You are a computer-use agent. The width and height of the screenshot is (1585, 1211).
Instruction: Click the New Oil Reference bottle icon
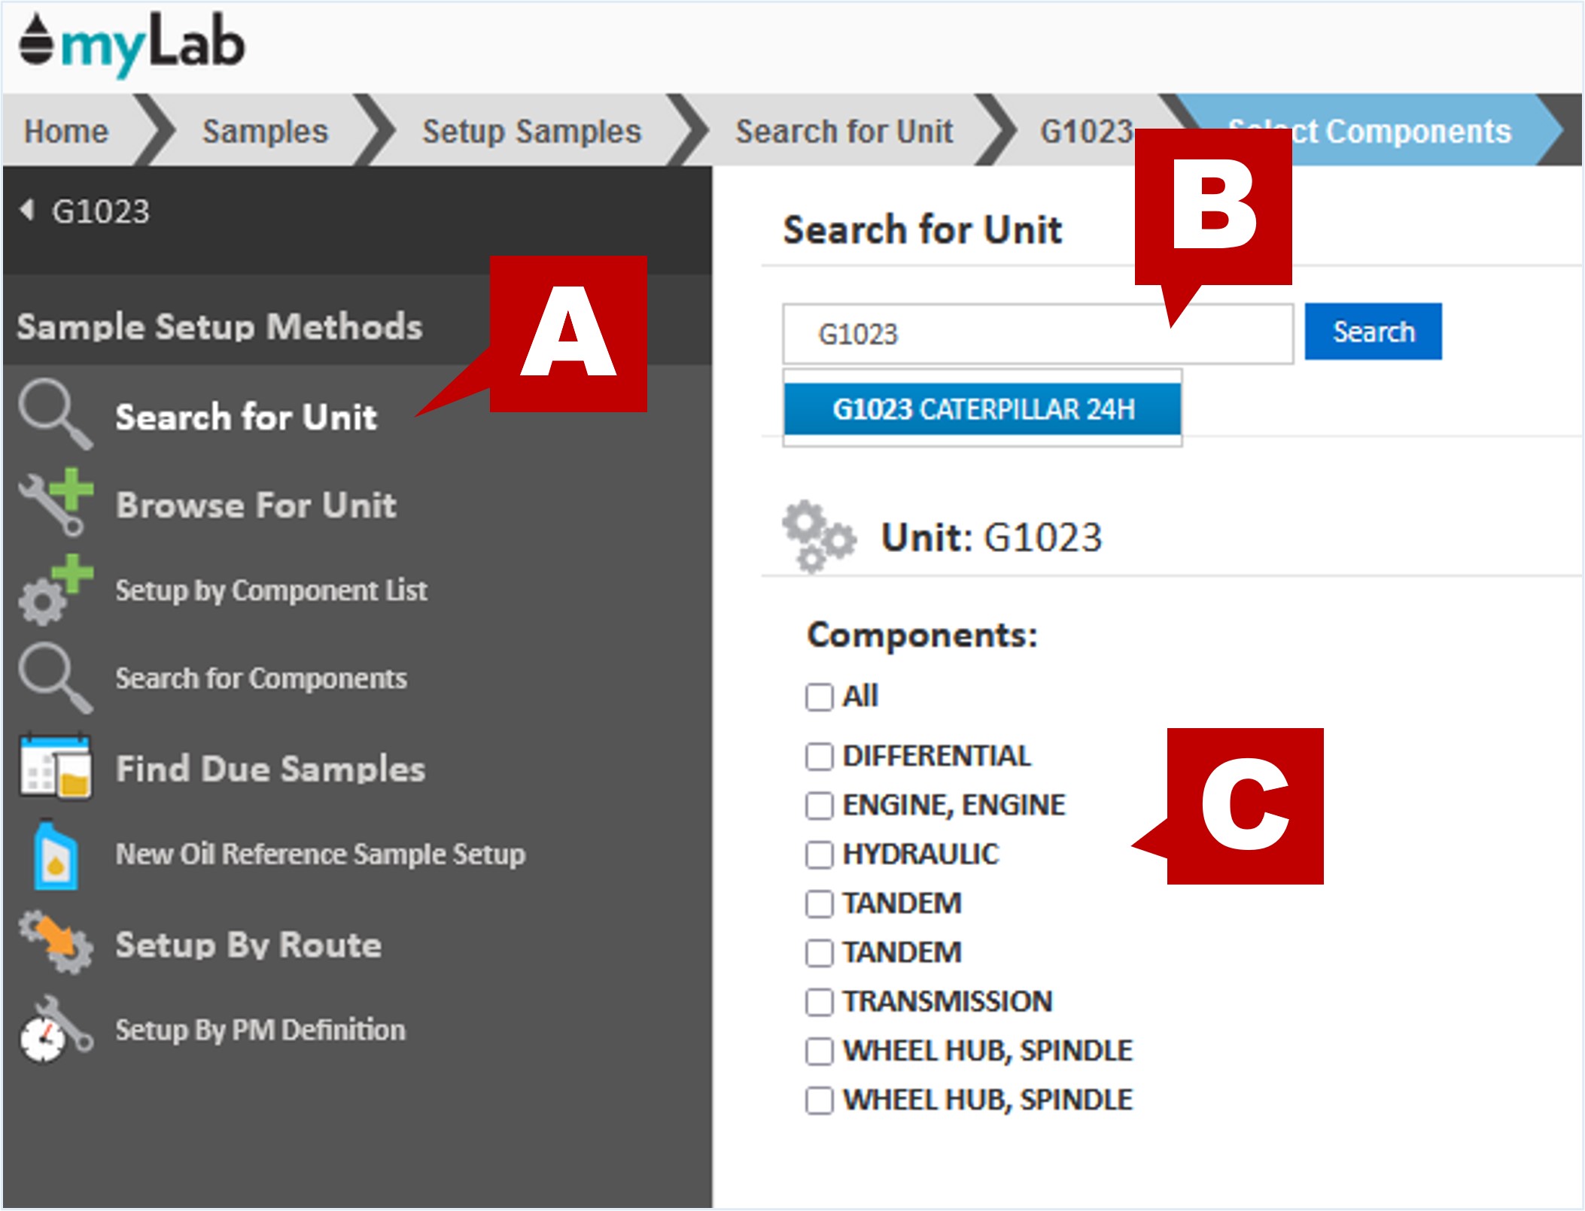[x=56, y=856]
